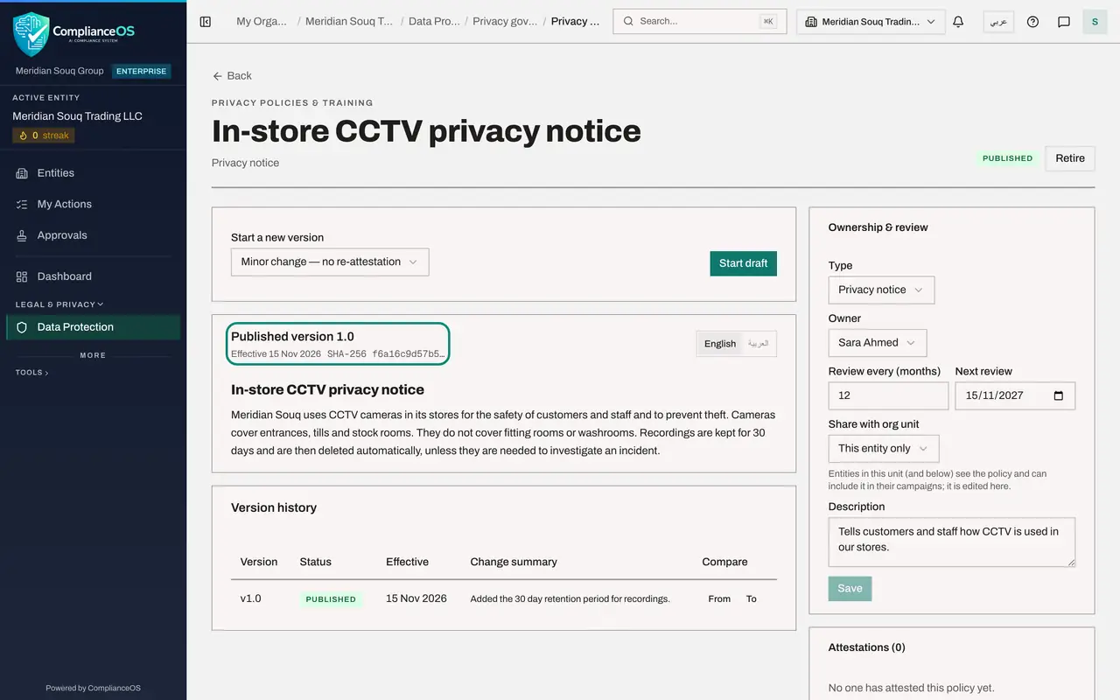Screen dimensions: 1120x700
Task: Click Start draft button
Action: click(743, 263)
